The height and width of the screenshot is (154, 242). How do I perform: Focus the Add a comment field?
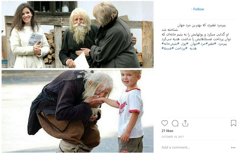[196, 147]
